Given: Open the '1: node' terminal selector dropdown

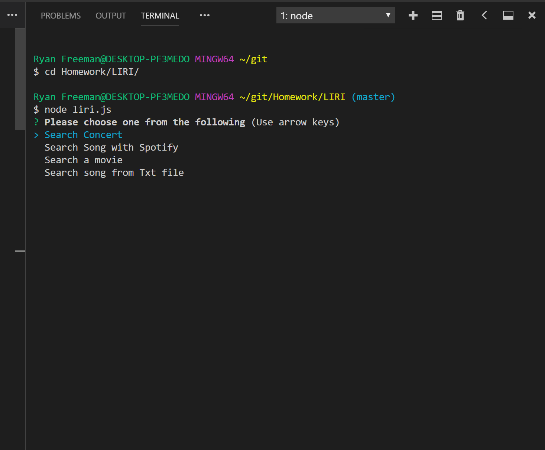Looking at the screenshot, I should tap(335, 16).
